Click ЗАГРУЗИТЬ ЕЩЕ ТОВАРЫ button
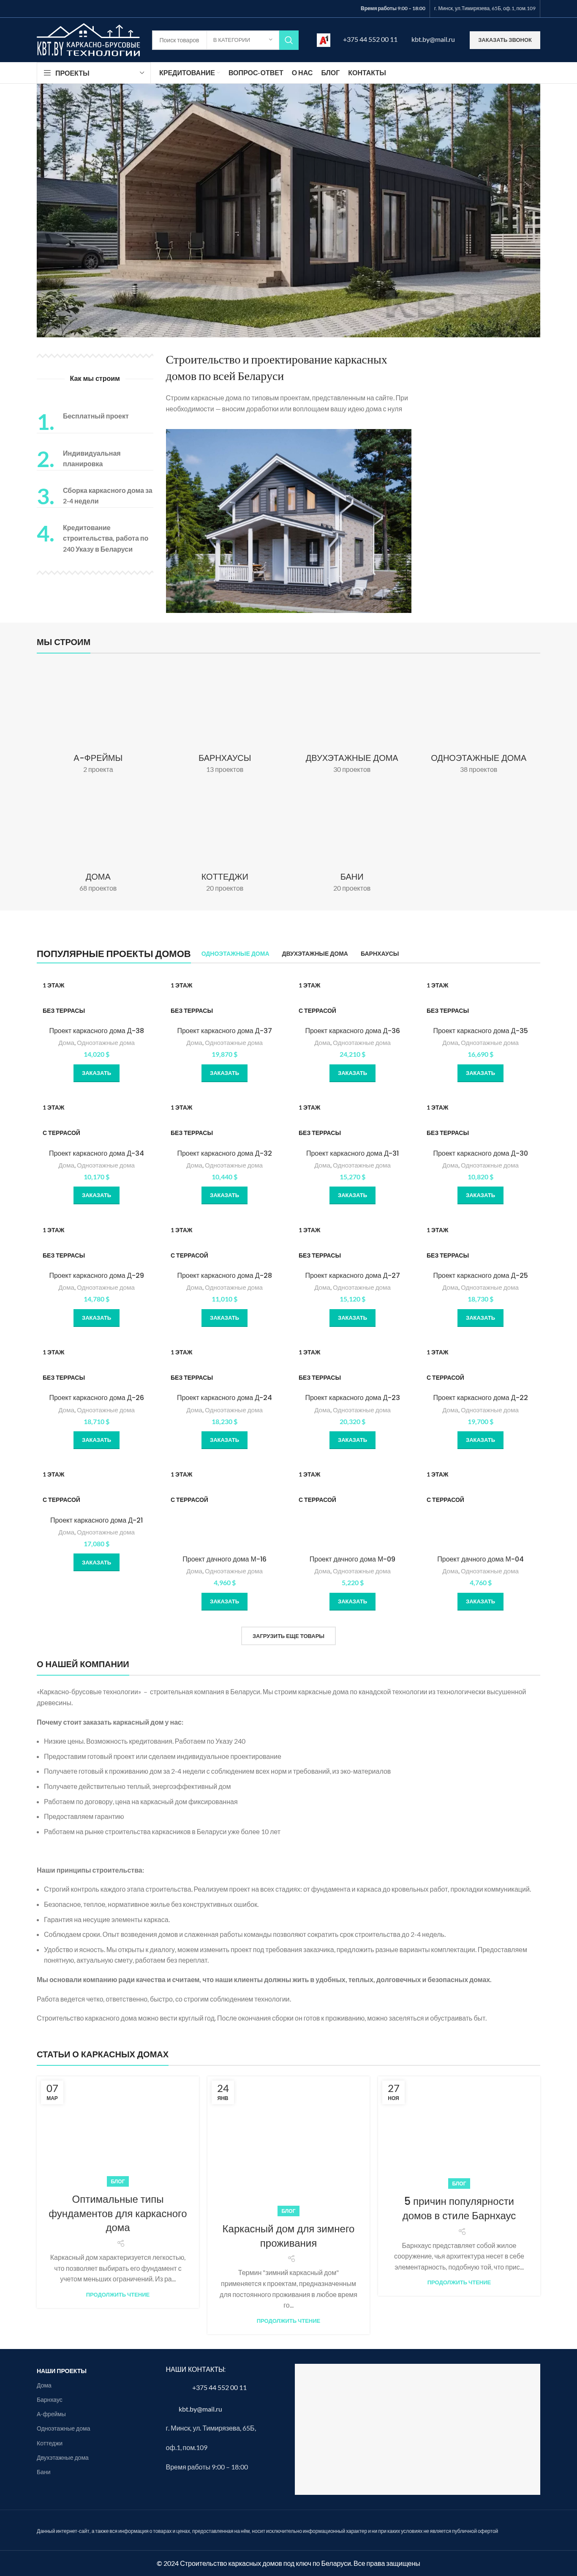Viewport: 577px width, 2576px height. point(288,1636)
